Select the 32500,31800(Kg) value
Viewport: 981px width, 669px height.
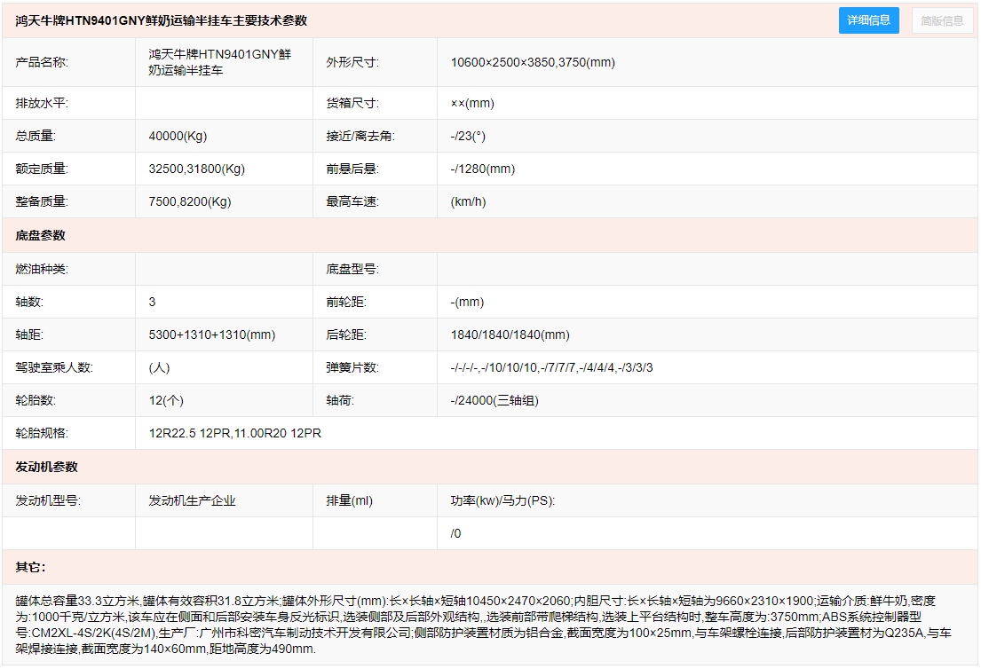pyautogui.click(x=196, y=169)
